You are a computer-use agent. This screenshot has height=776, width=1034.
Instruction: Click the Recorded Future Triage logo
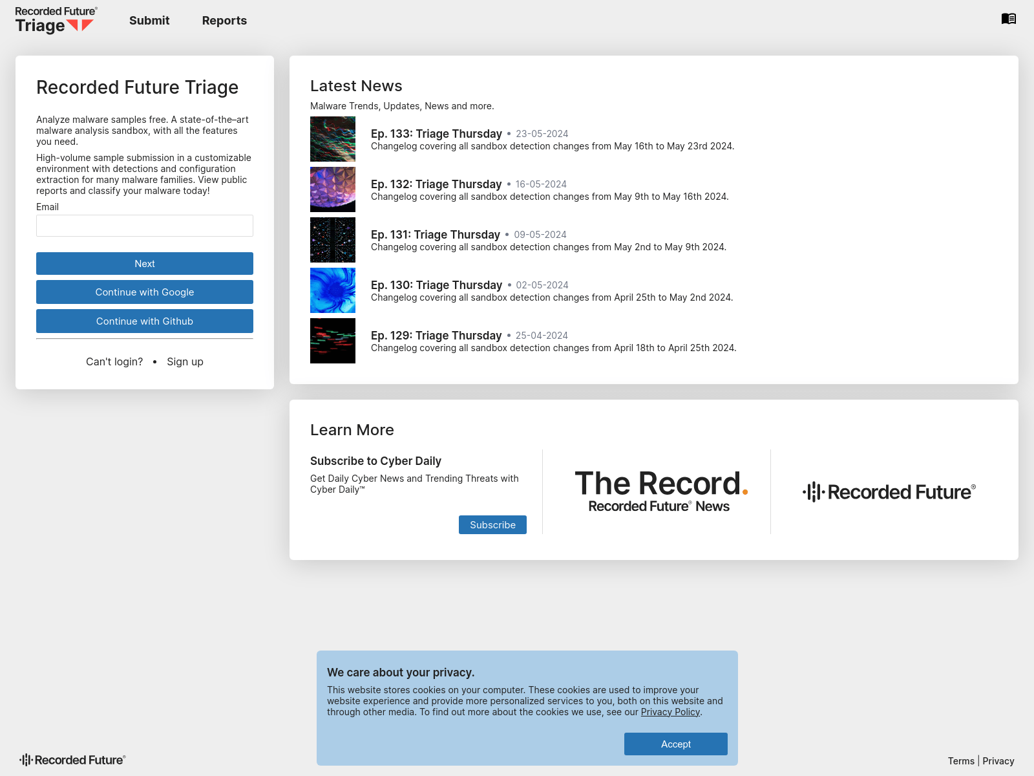coord(56,20)
